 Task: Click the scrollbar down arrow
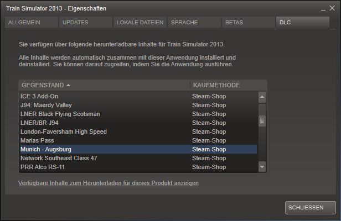point(262,167)
